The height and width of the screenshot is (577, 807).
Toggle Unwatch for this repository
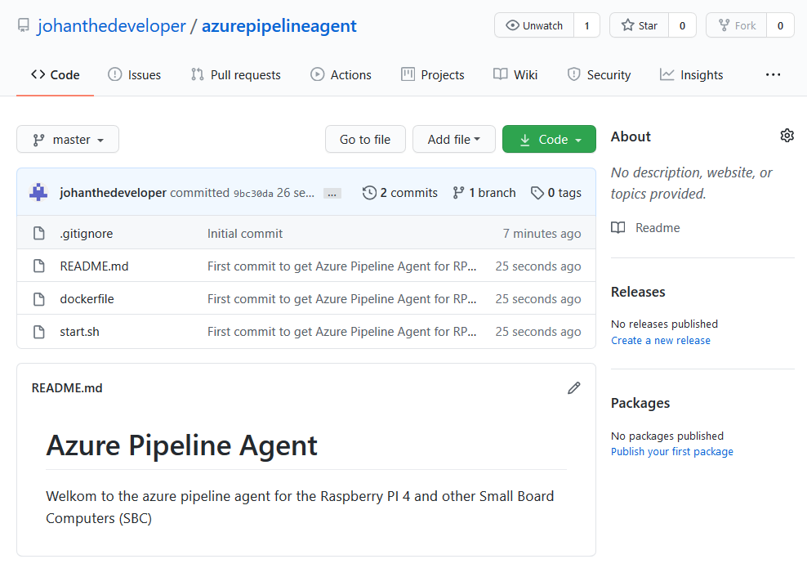click(534, 25)
